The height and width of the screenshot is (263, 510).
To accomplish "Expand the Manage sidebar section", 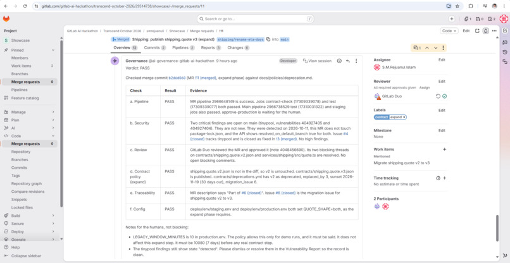I will [53, 112].
